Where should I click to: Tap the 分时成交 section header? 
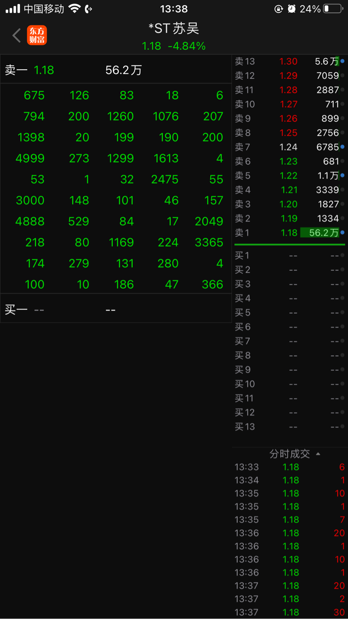pyautogui.click(x=290, y=454)
